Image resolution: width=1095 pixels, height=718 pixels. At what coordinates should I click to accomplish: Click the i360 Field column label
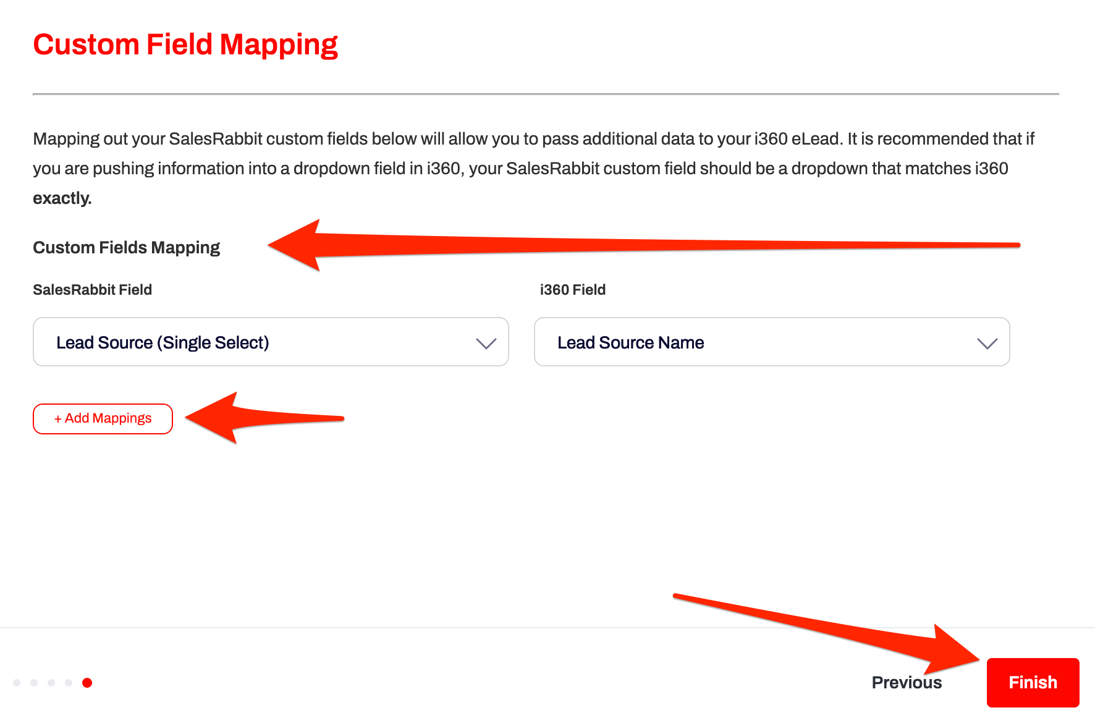pyautogui.click(x=572, y=290)
